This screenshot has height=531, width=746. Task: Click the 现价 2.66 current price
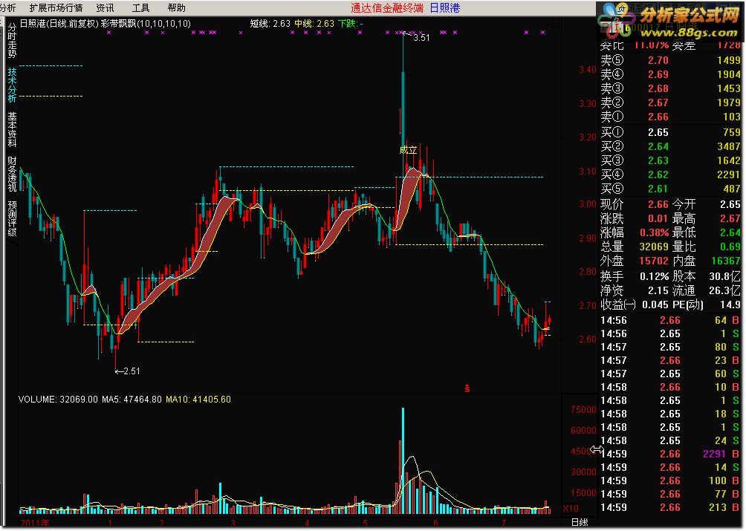tap(658, 204)
